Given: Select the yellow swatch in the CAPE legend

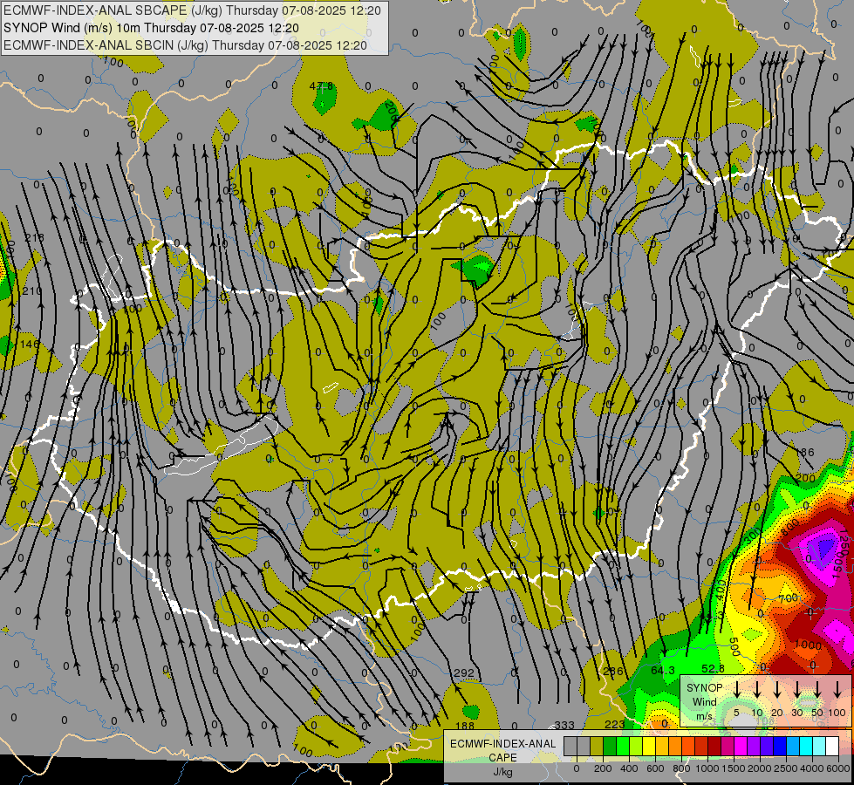Looking at the screenshot, I should (x=649, y=746).
